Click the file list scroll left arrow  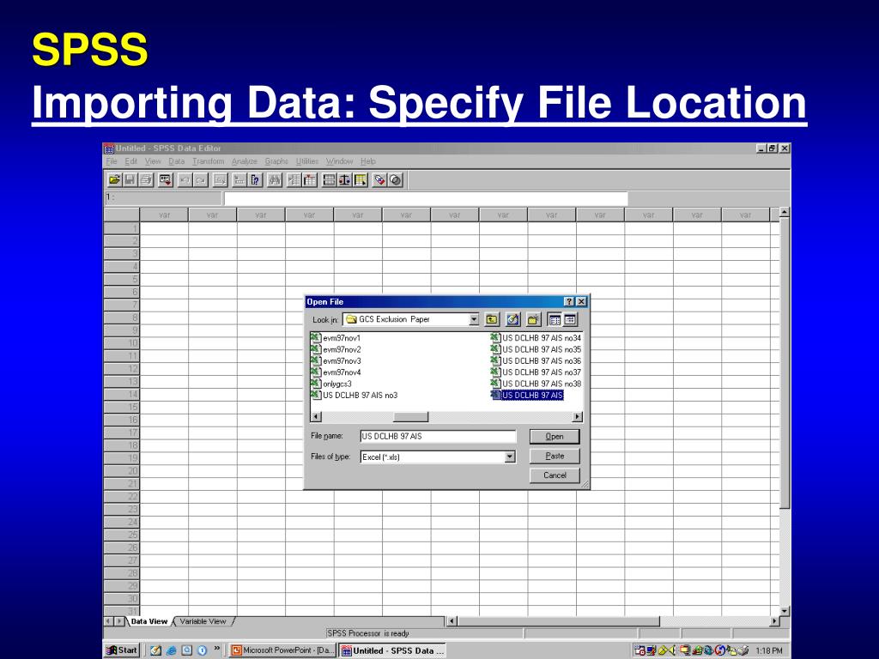point(316,417)
